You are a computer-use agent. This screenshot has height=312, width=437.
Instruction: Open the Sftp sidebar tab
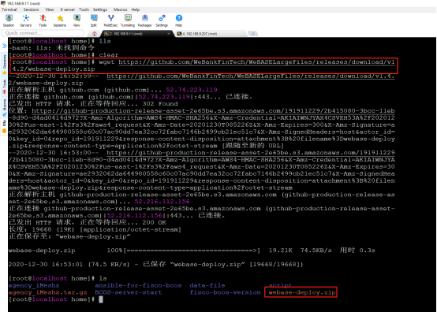[x=4, y=127]
